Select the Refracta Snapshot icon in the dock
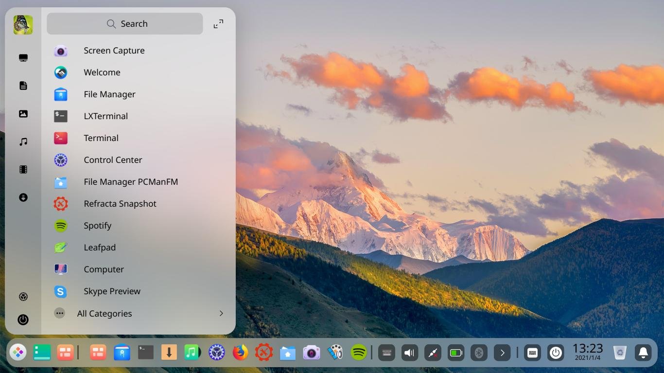664x373 pixels. (263, 352)
